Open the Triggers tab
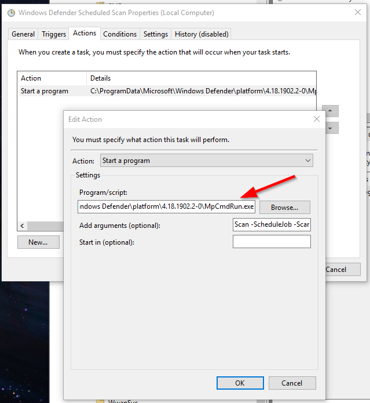 [x=54, y=34]
